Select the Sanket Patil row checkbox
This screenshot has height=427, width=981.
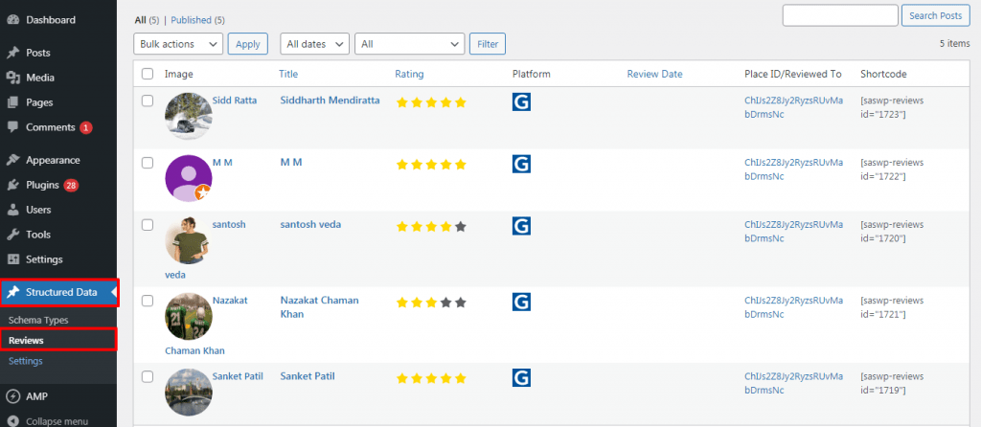coord(148,376)
